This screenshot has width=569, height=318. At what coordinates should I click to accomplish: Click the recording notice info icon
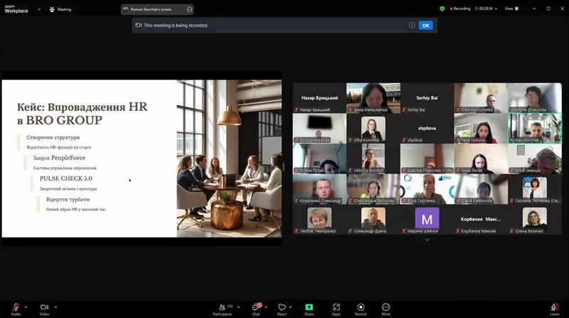pos(412,25)
